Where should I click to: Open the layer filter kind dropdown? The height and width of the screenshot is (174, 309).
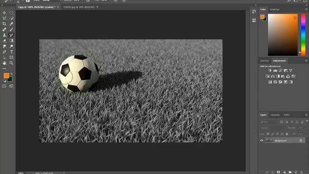pyautogui.click(x=269, y=122)
